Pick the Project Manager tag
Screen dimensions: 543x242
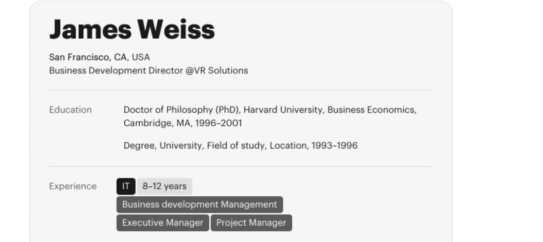coord(251,223)
